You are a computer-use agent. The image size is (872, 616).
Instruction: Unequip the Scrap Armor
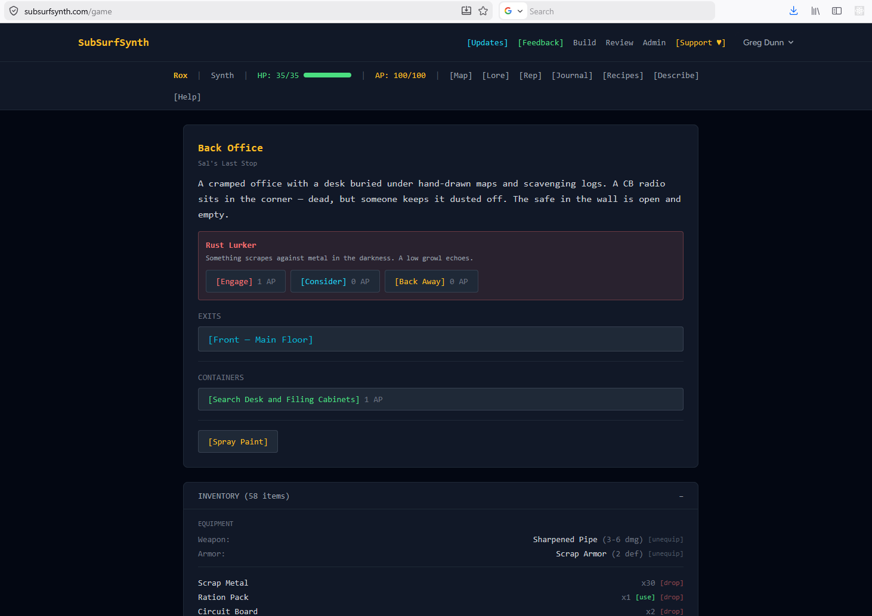666,554
